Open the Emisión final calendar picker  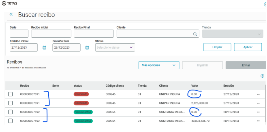(x=87, y=48)
